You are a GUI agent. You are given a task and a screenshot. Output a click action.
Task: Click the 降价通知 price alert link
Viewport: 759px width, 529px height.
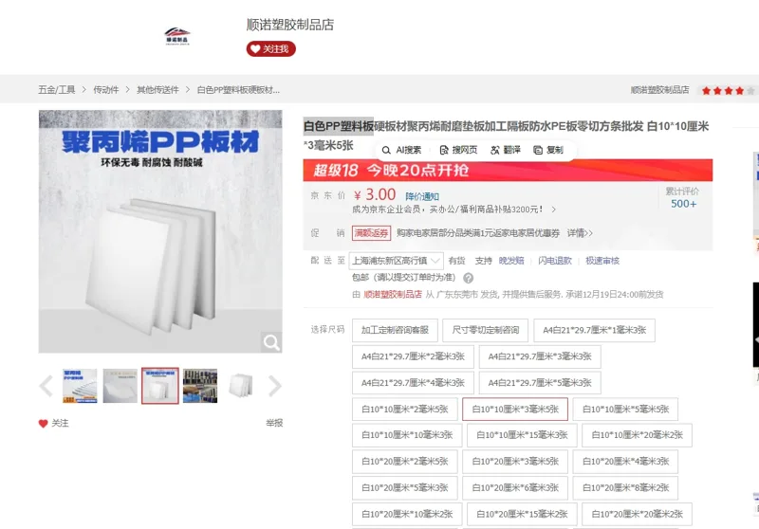422,196
